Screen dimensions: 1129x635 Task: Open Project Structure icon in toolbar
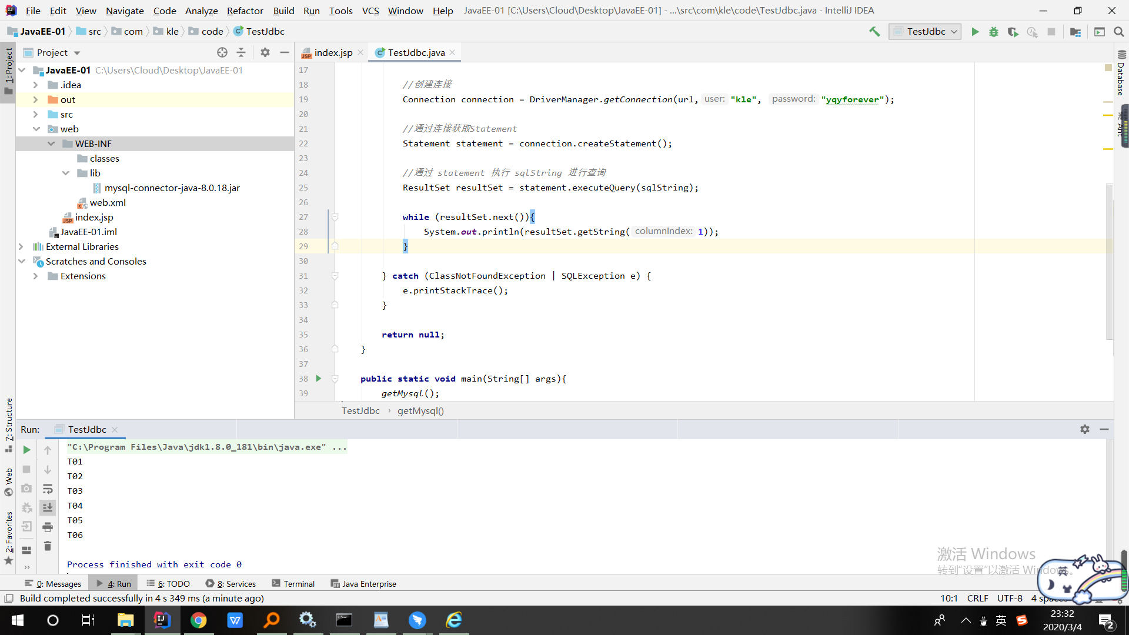point(1075,32)
